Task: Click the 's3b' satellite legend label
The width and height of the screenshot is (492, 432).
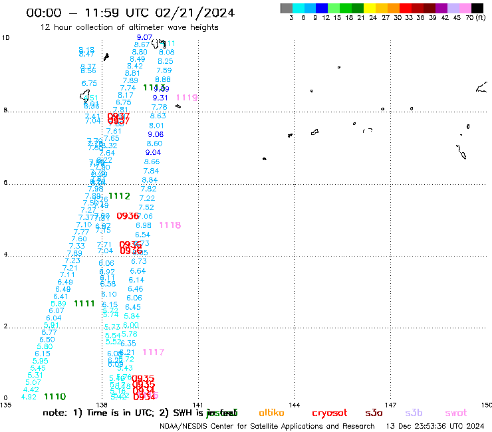Action: [x=414, y=413]
